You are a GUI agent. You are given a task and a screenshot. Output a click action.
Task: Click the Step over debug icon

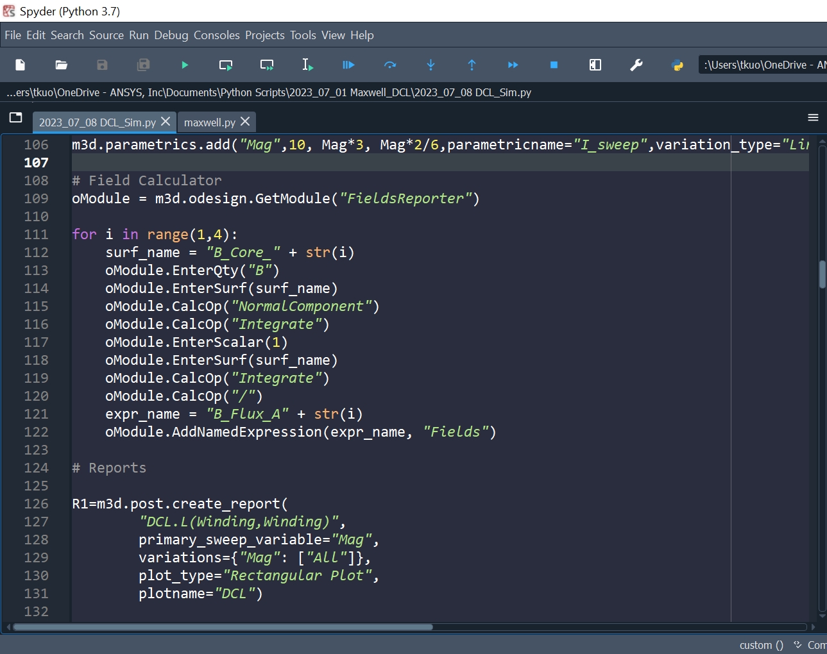[x=389, y=65]
